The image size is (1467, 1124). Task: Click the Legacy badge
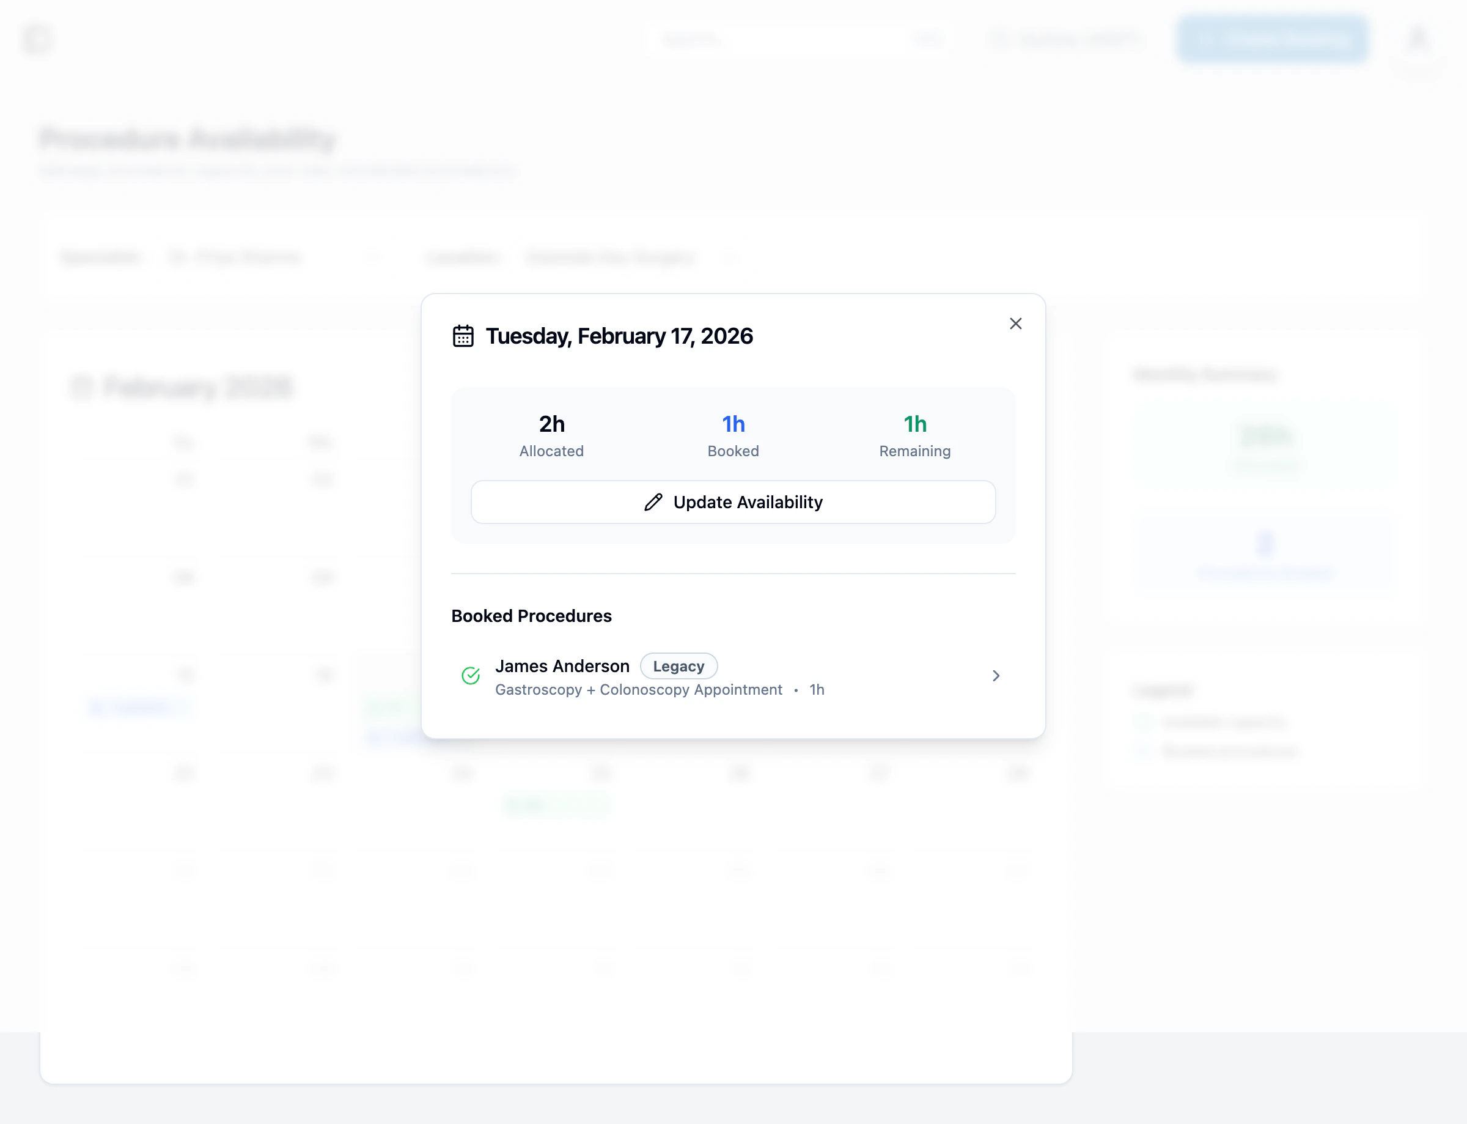click(x=678, y=667)
